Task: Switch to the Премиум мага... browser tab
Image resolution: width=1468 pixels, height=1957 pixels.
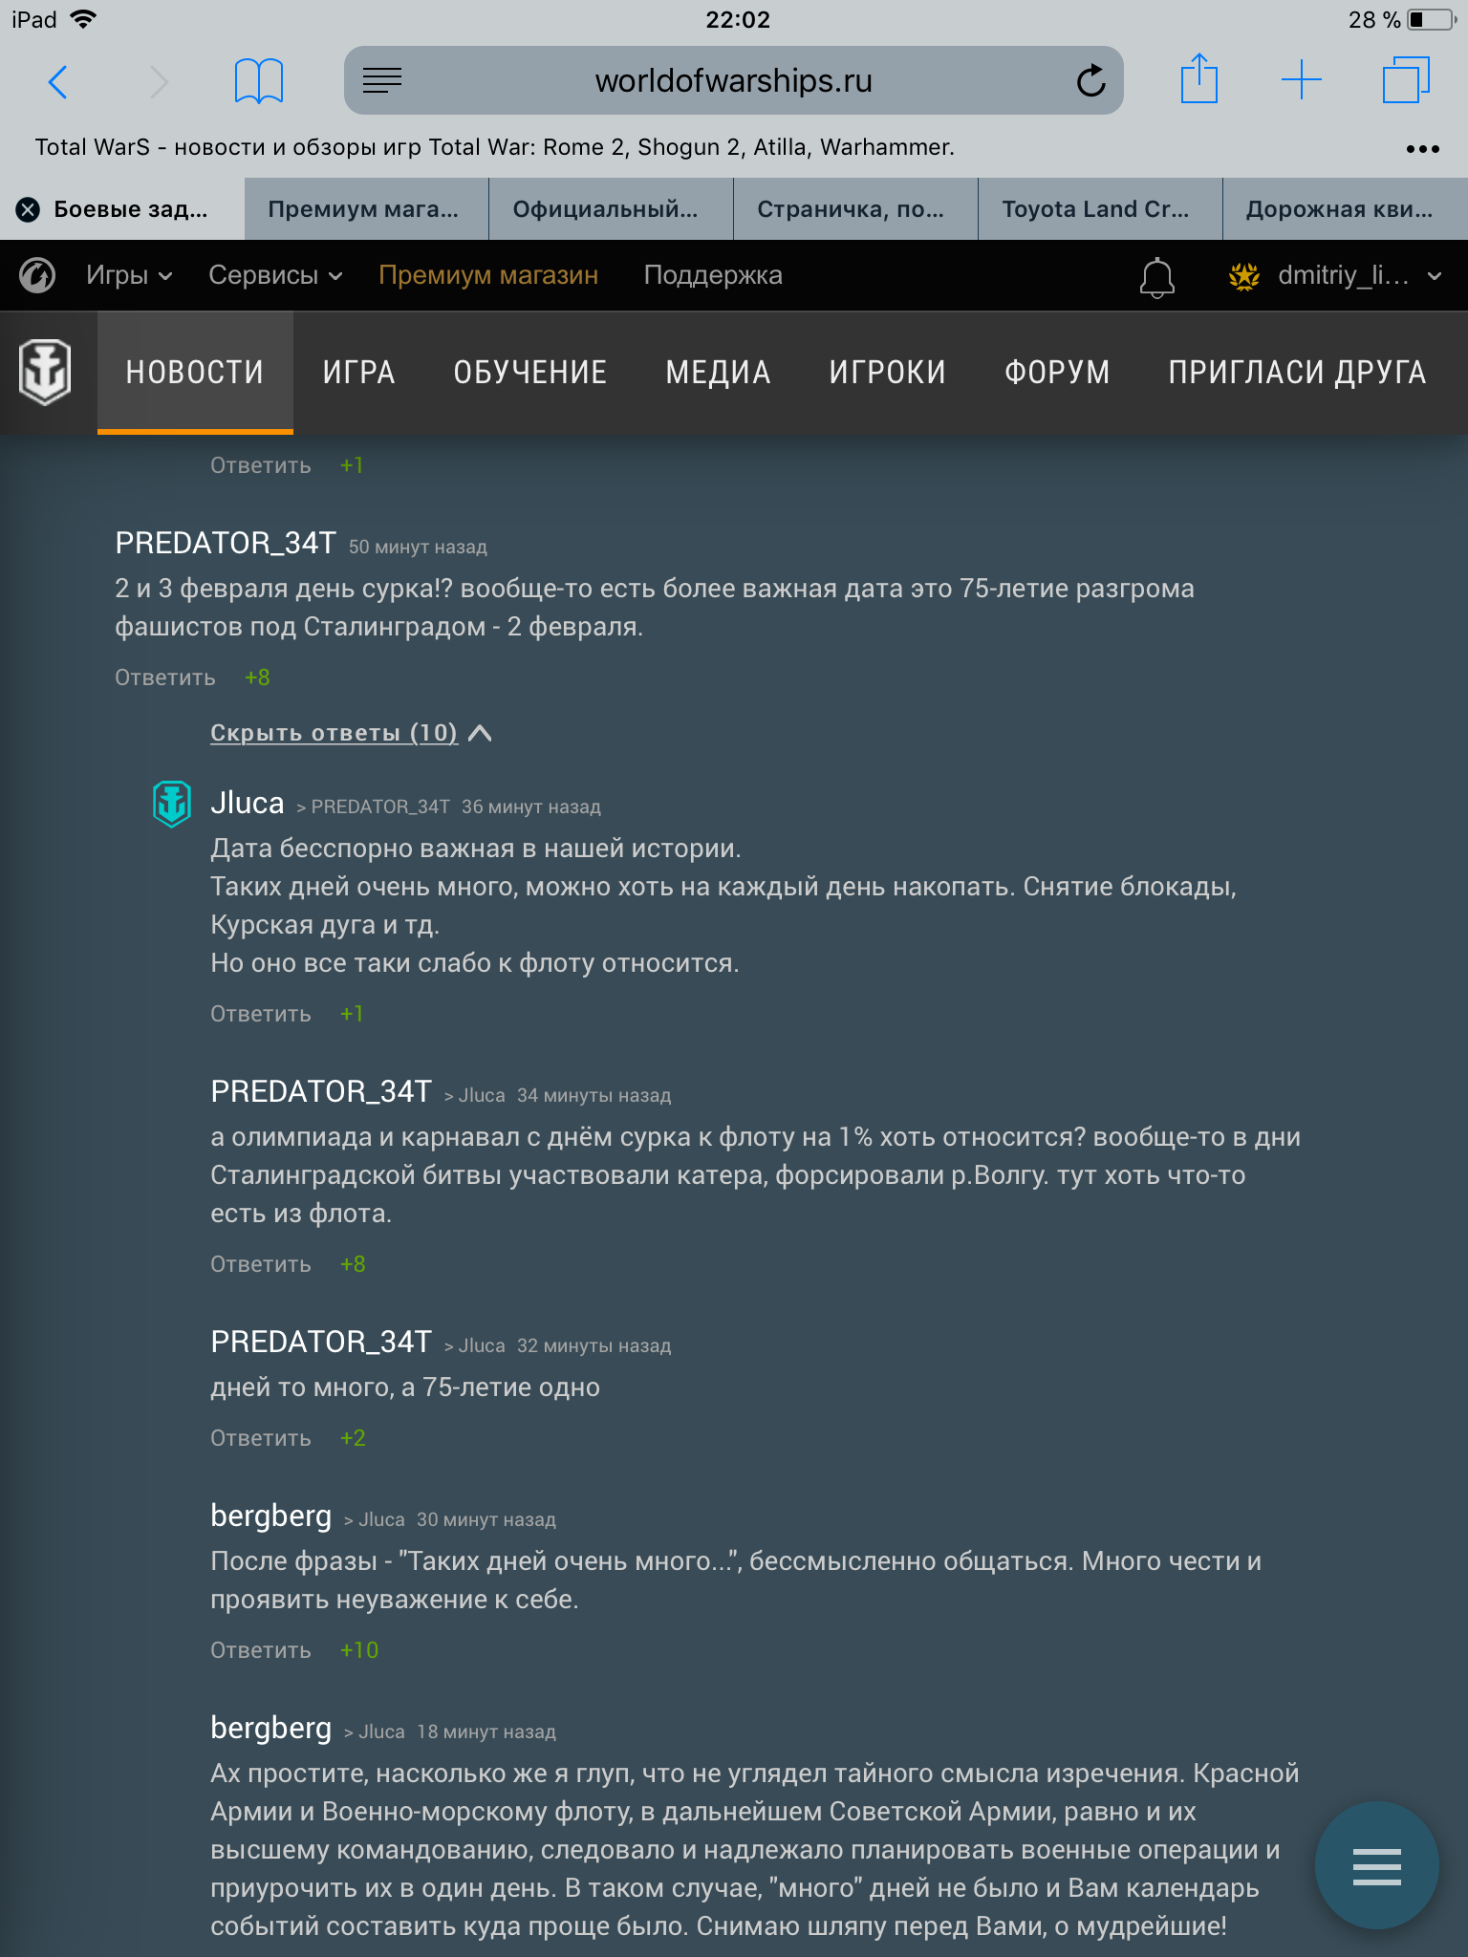Action: [366, 209]
